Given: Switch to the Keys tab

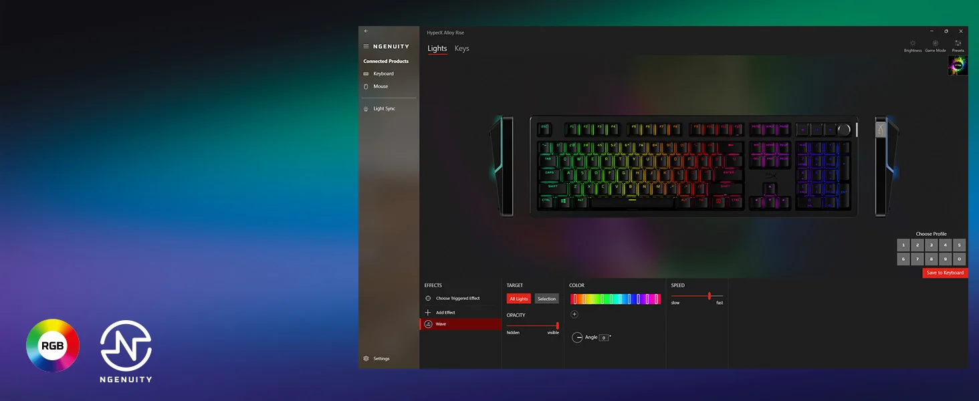Looking at the screenshot, I should pyautogui.click(x=462, y=48).
